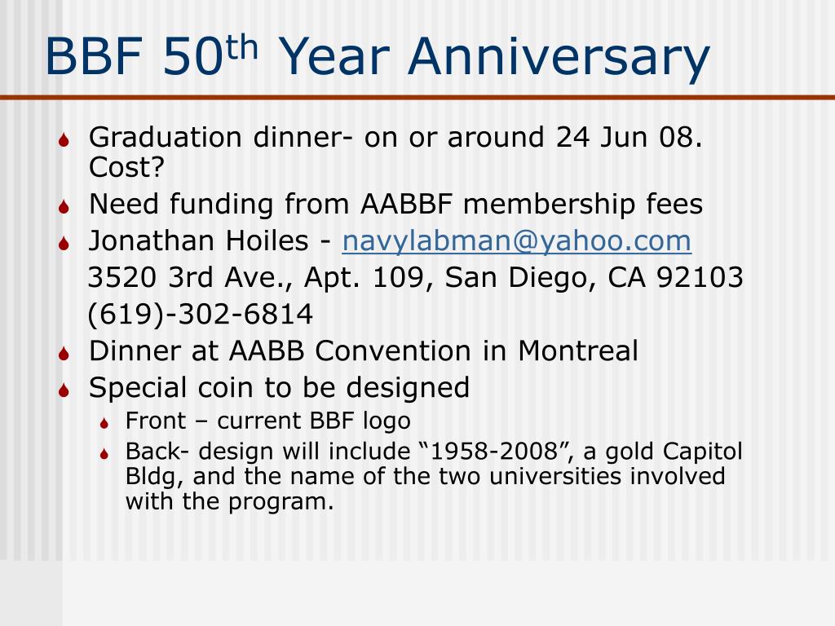
Task: Click the bullet beside Special coin to be designed
Action: 64,390
